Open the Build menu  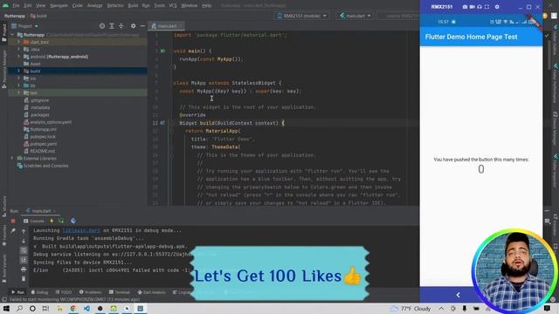pos(133,6)
